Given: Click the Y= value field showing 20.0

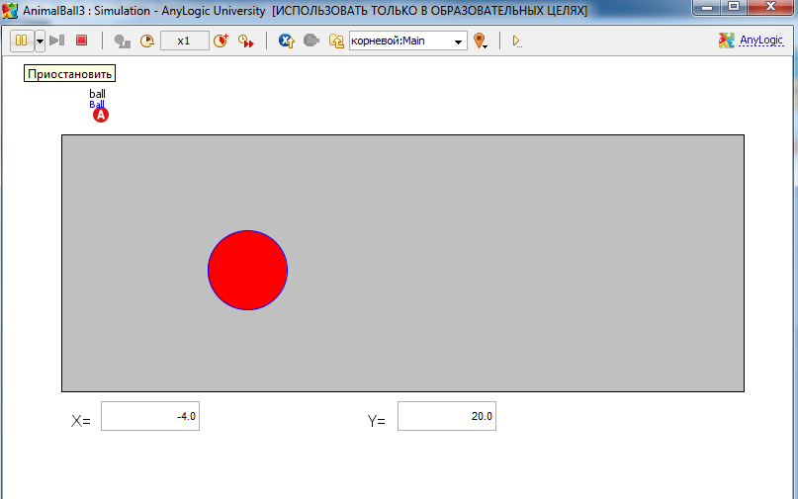Looking at the screenshot, I should click(447, 416).
